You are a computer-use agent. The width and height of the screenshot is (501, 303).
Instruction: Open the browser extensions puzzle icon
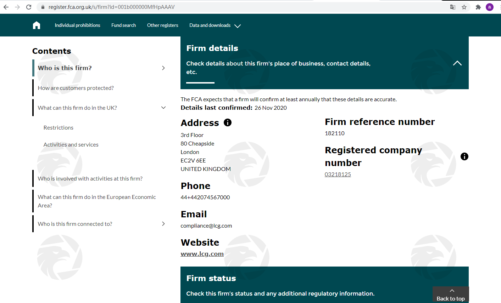coord(478,7)
